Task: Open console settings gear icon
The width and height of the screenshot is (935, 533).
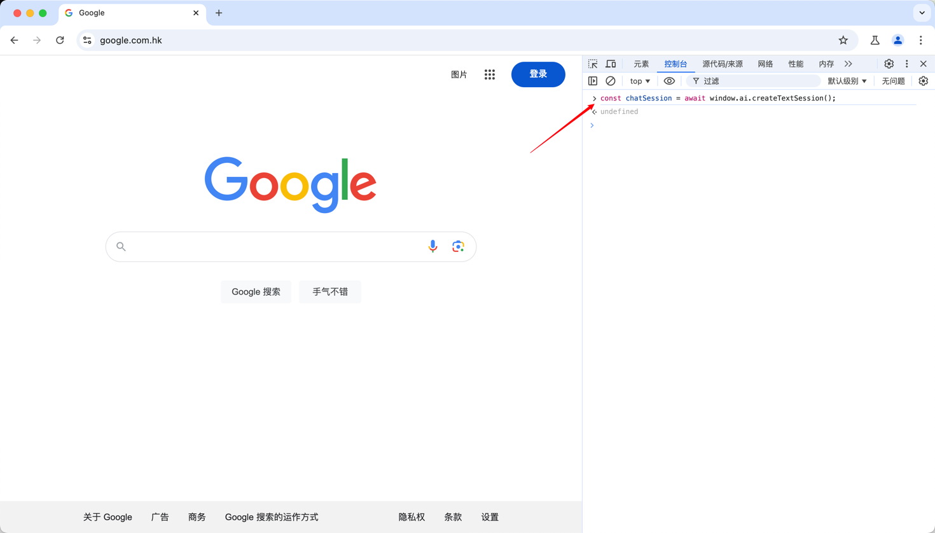Action: [x=923, y=81]
